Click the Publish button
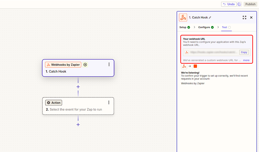The image size is (259, 152). (250, 4)
